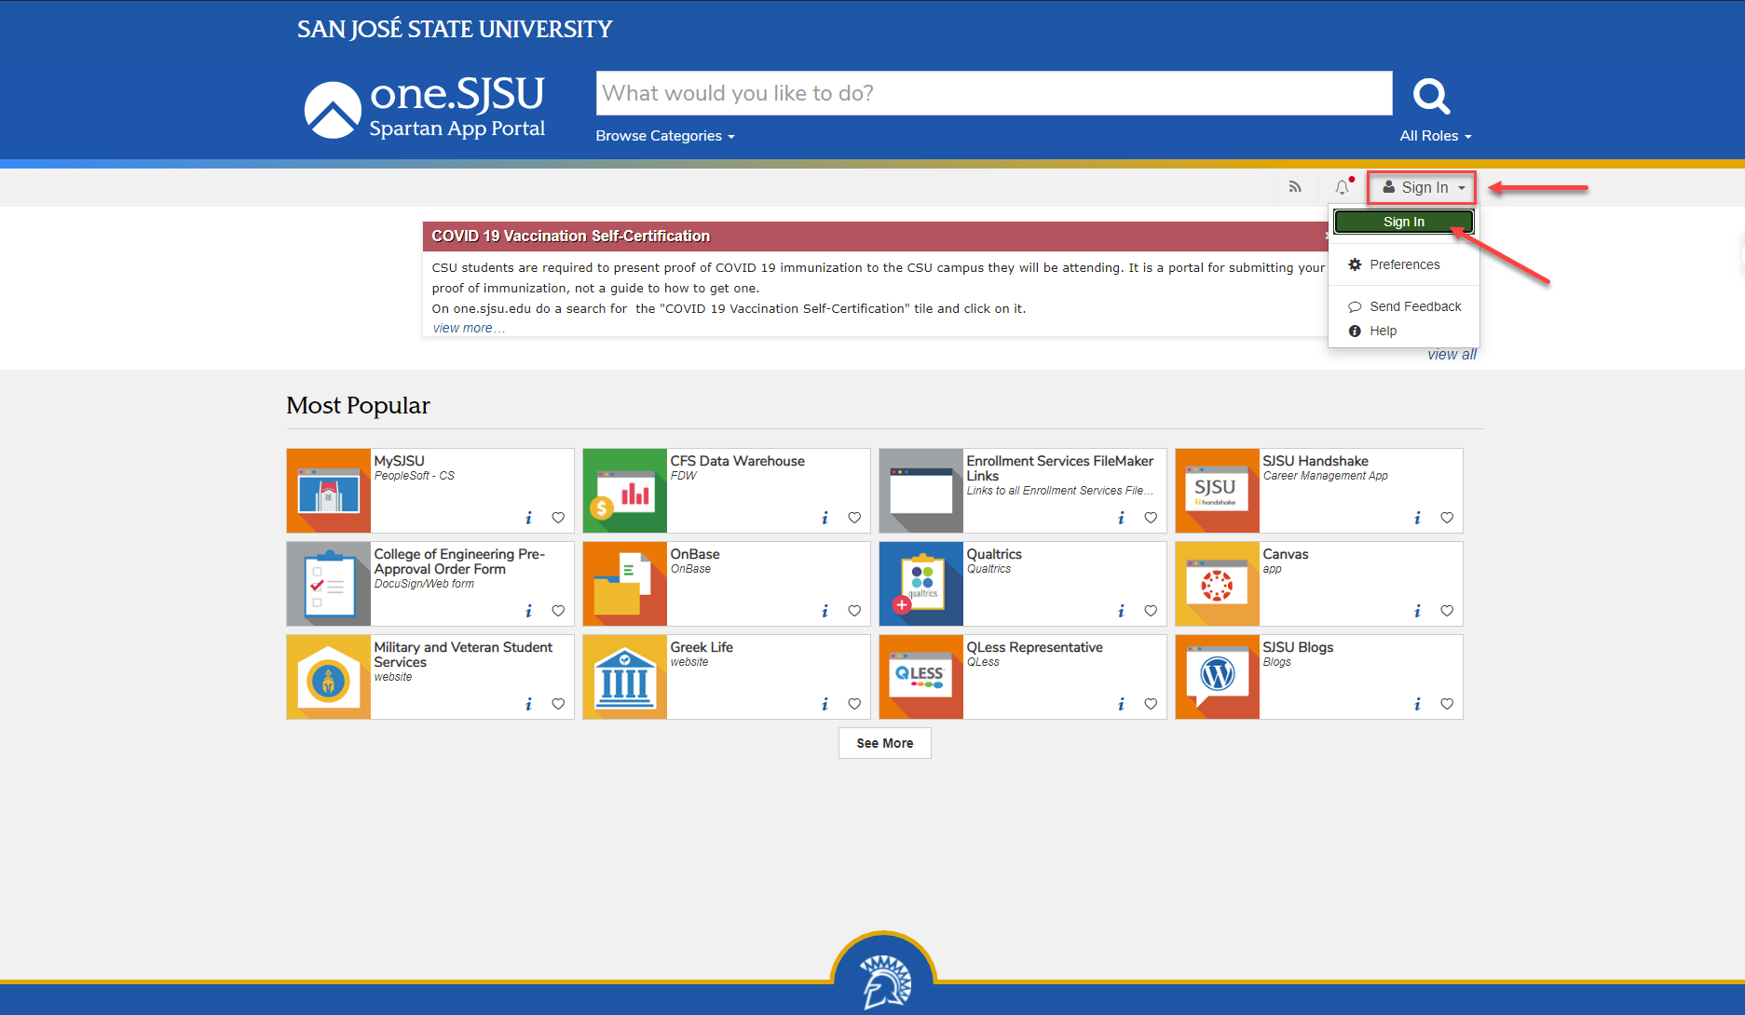Show info for the Canvas app tile
The width and height of the screenshot is (1745, 1015).
coord(1417,611)
